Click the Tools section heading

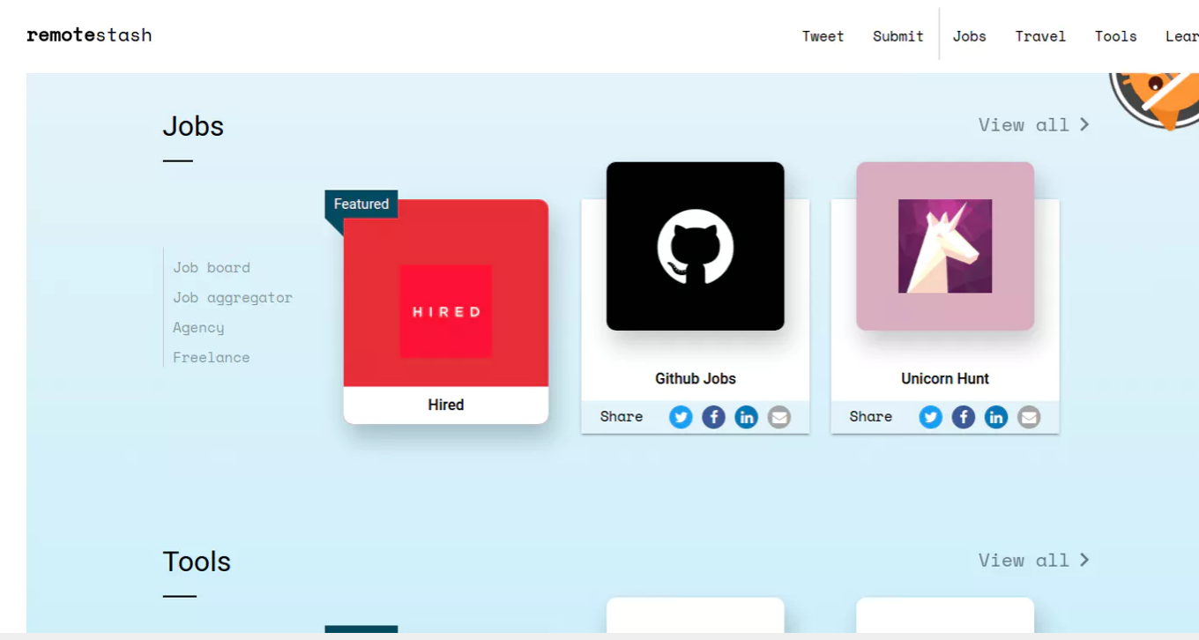click(x=197, y=562)
